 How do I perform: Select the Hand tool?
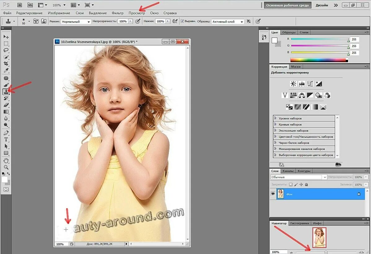click(x=6, y=161)
